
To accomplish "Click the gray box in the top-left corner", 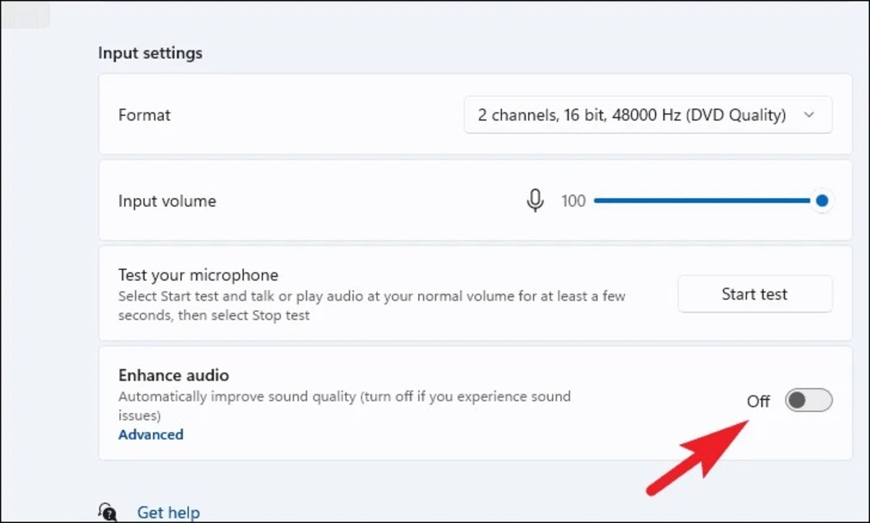I will [x=25, y=14].
